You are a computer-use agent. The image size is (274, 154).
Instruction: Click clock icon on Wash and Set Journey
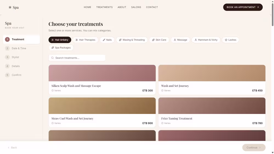point(162,90)
